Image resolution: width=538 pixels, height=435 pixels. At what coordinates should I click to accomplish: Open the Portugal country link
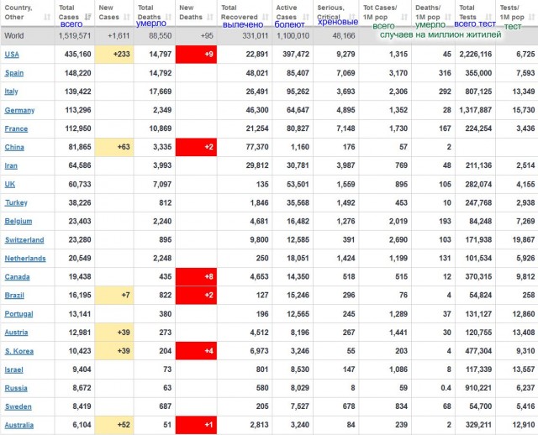pos(18,314)
